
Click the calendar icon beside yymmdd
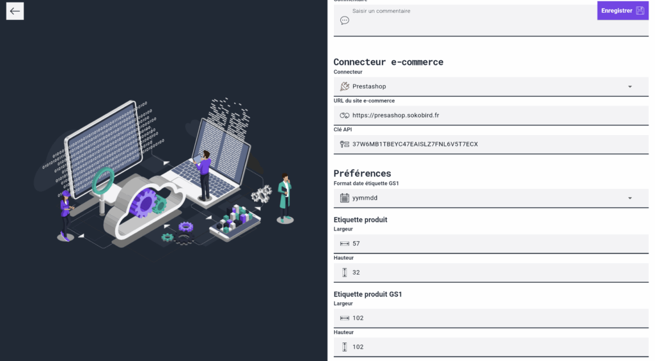click(x=345, y=198)
